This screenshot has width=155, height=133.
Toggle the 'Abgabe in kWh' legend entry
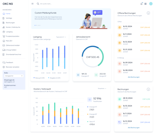point(54,78)
